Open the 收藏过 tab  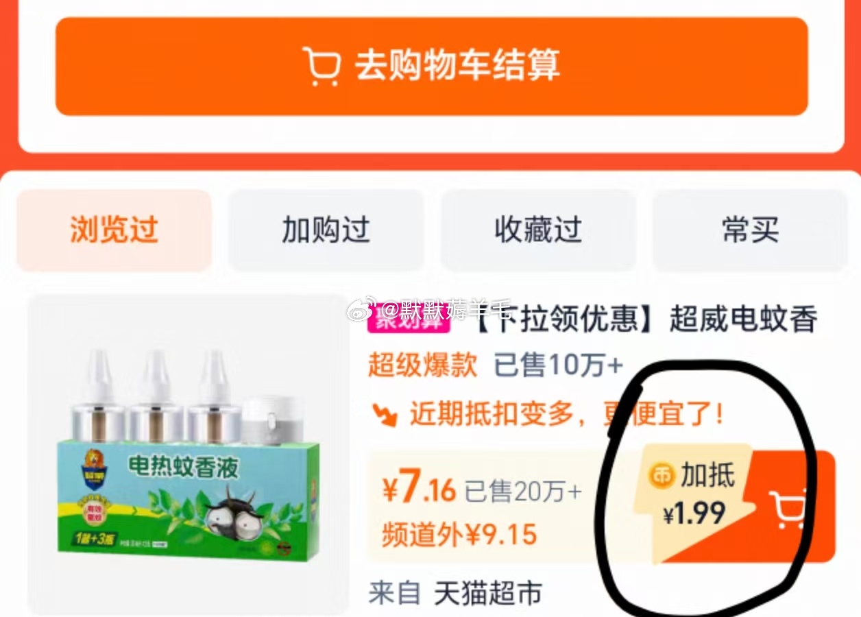pyautogui.click(x=538, y=230)
